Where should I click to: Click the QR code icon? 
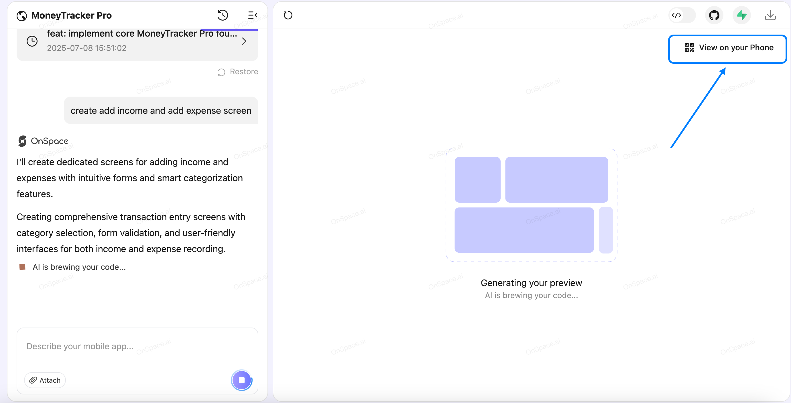(689, 47)
